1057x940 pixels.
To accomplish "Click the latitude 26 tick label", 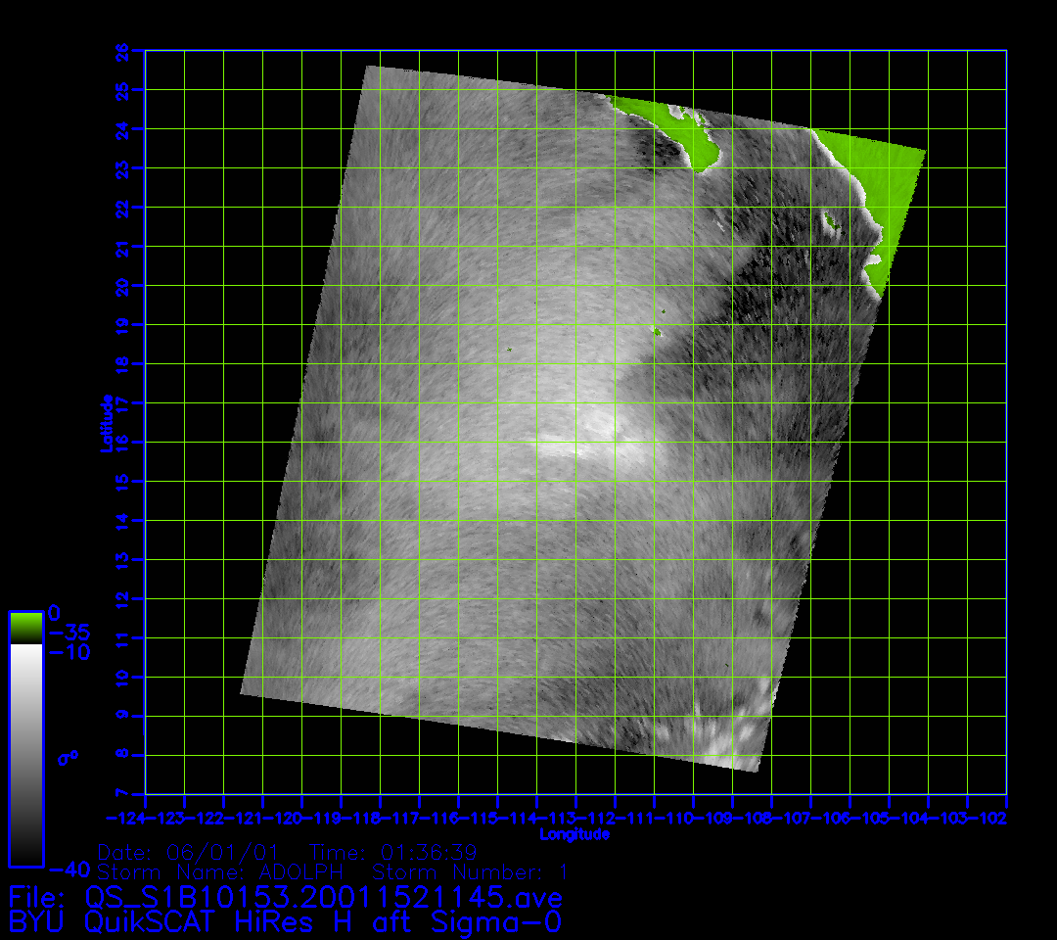I will tap(122, 50).
